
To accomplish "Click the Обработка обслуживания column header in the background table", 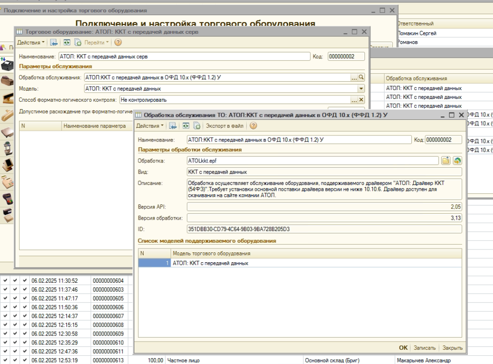I will [439, 78].
